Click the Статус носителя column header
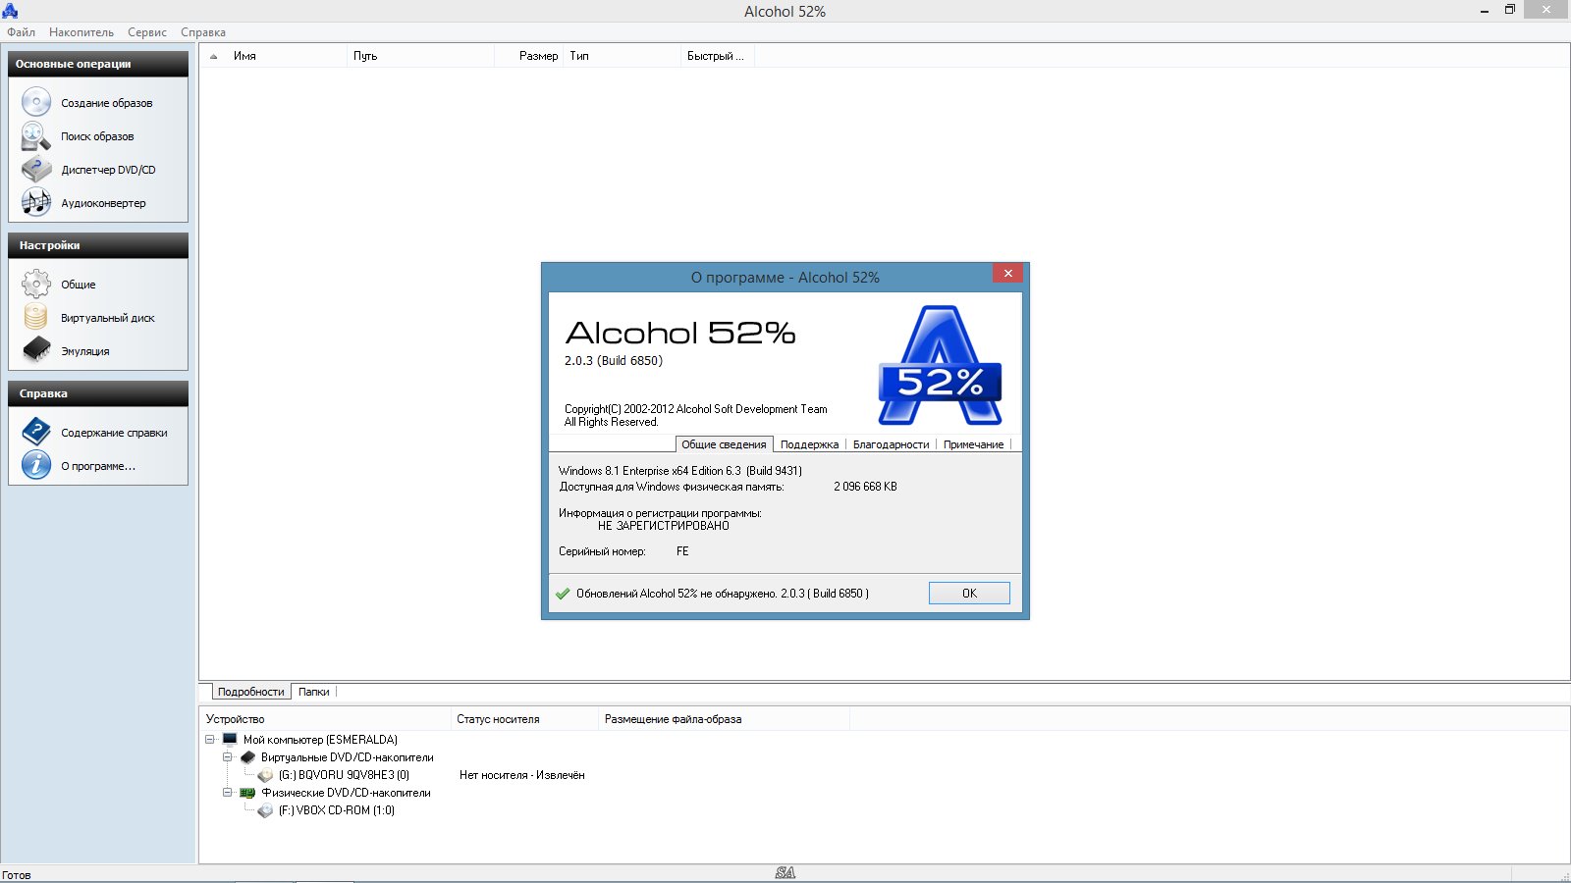This screenshot has width=1571, height=883. click(524, 719)
